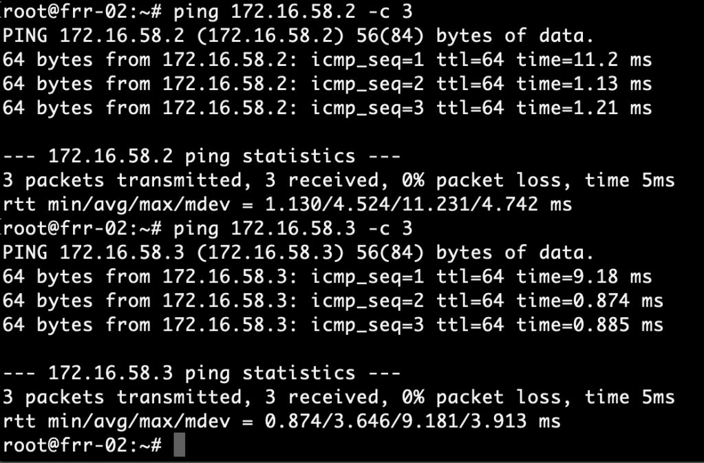Click the "time=1.21 ms" reply value
The width and height of the screenshot is (704, 463).
[584, 108]
